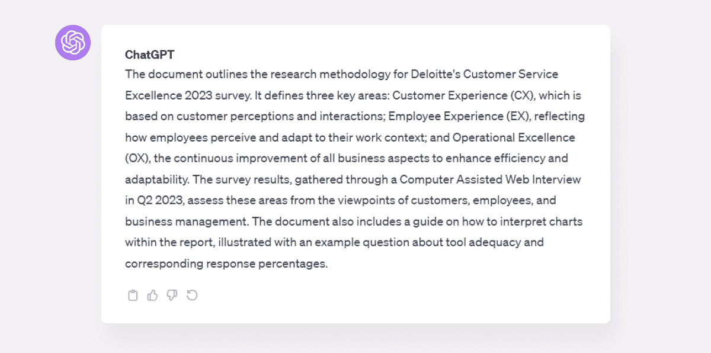Click the text "Operational Excellence"
The height and width of the screenshot is (353, 711).
[514, 137]
